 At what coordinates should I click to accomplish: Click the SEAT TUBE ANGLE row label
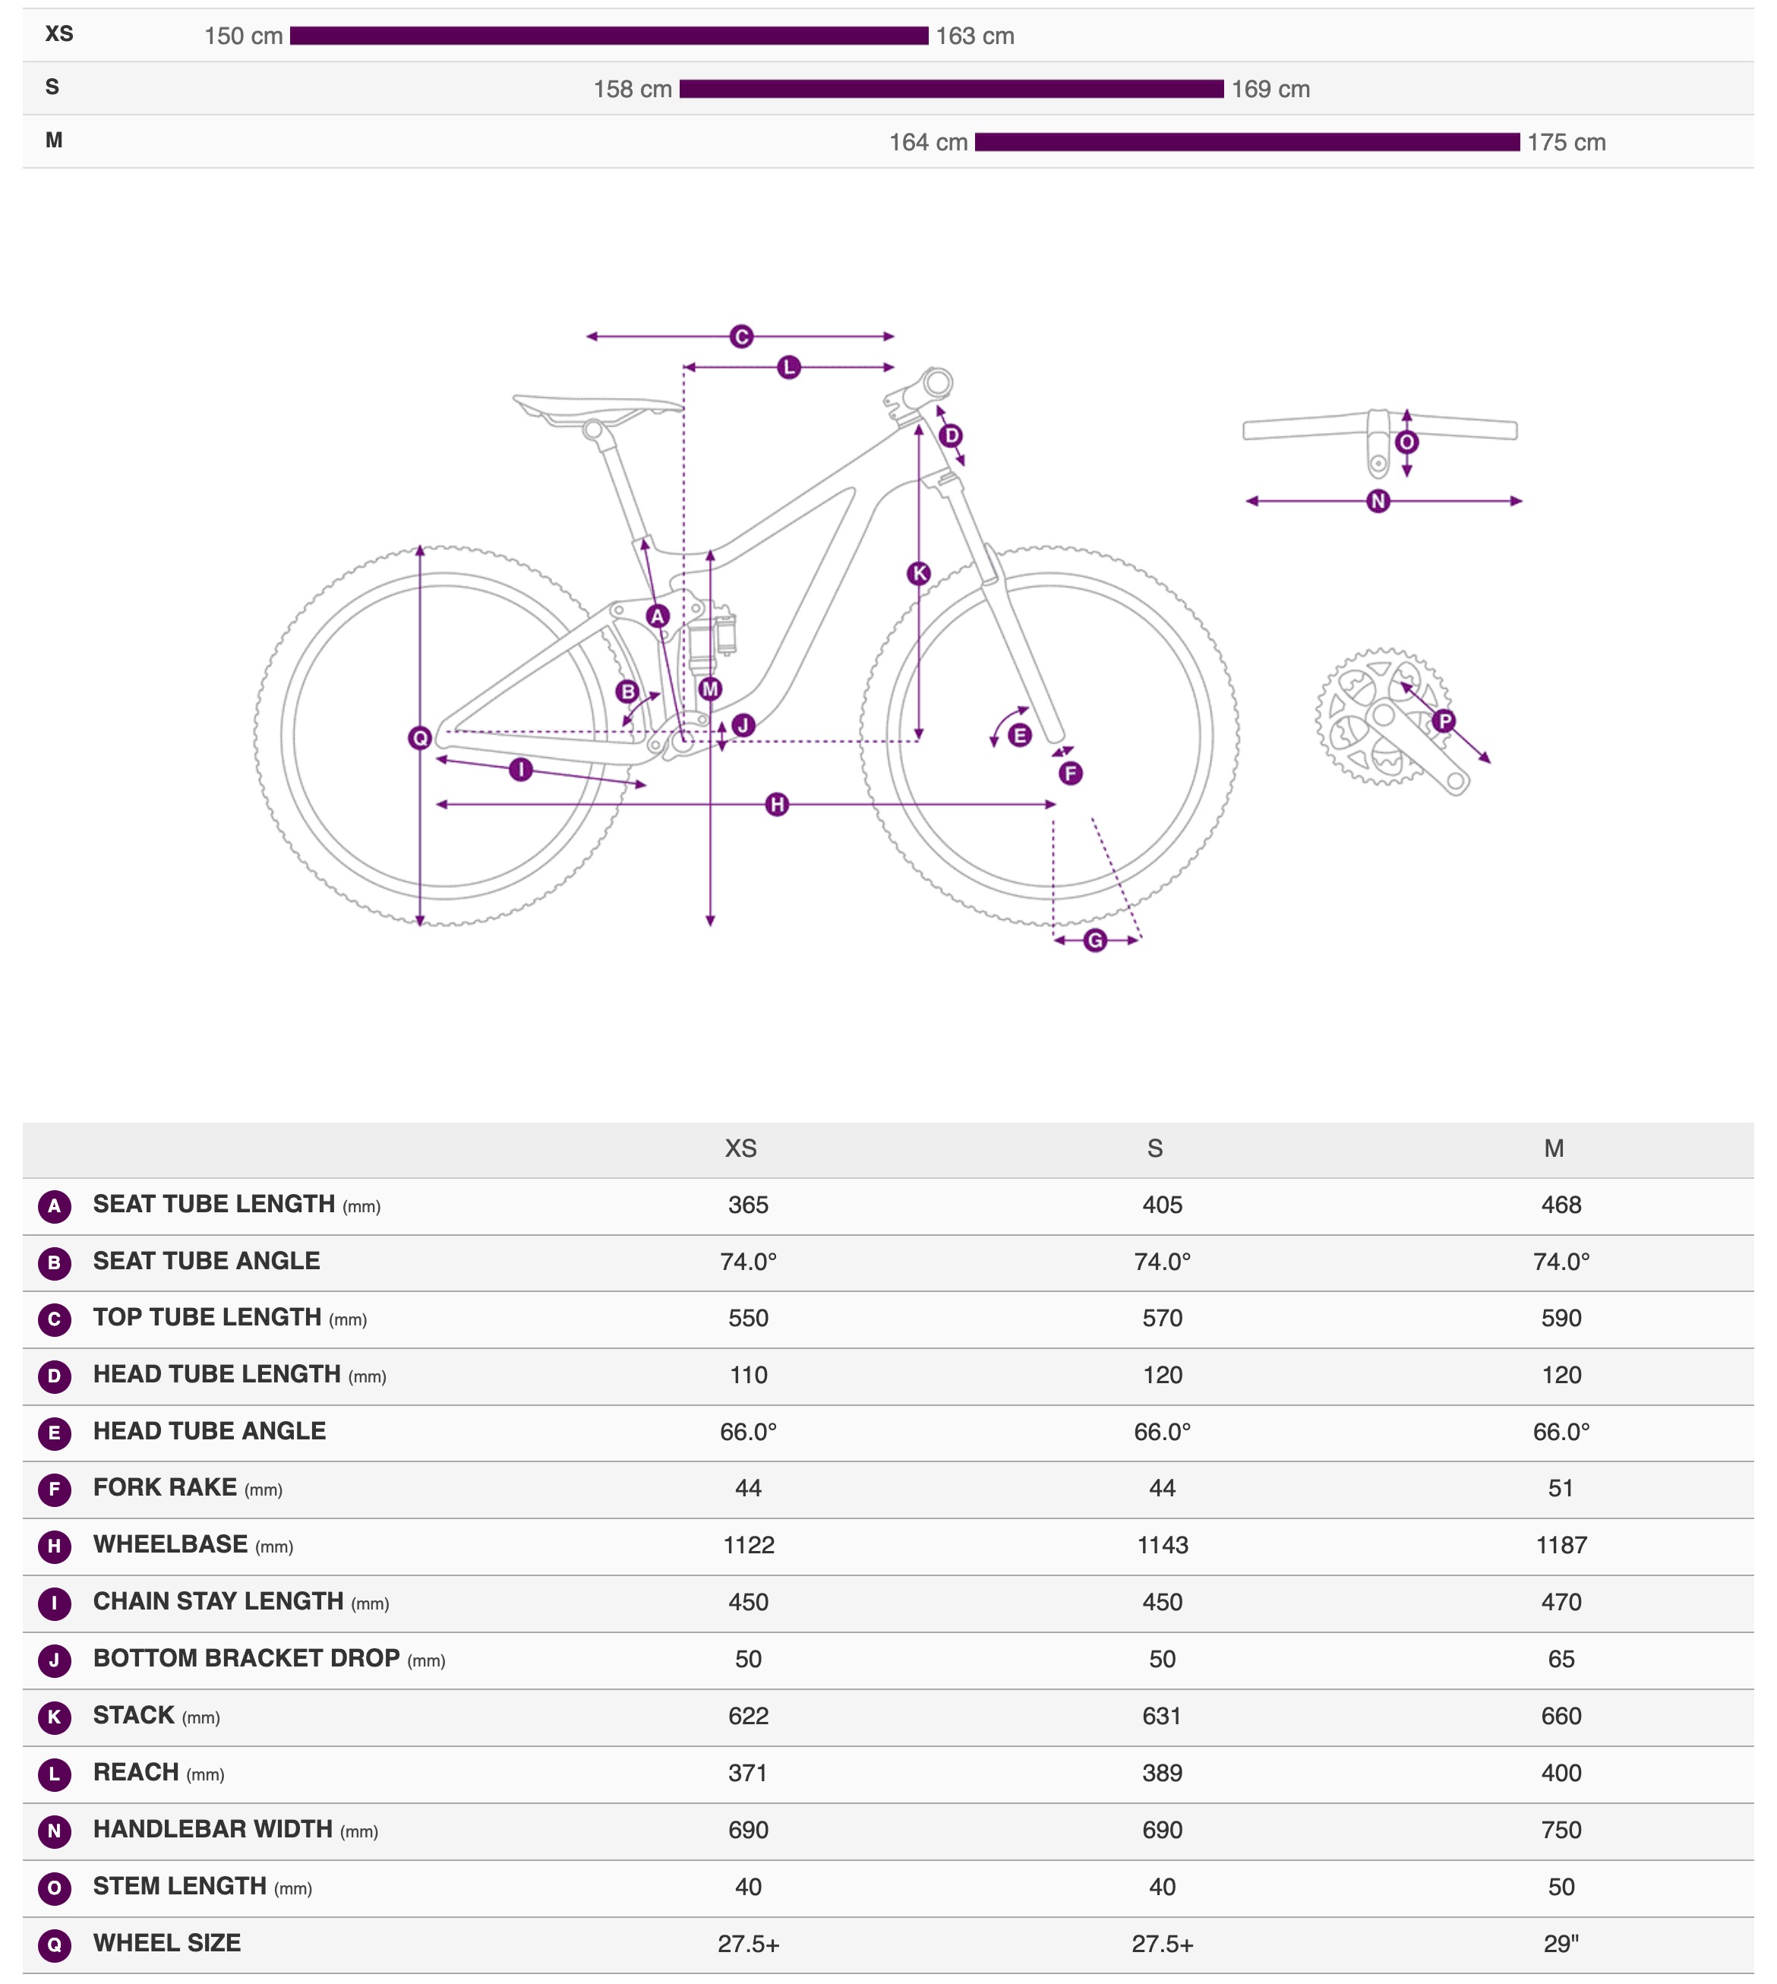point(206,1262)
